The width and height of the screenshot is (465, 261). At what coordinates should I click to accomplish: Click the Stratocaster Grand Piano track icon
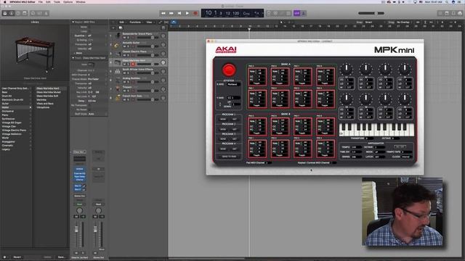[x=118, y=36]
